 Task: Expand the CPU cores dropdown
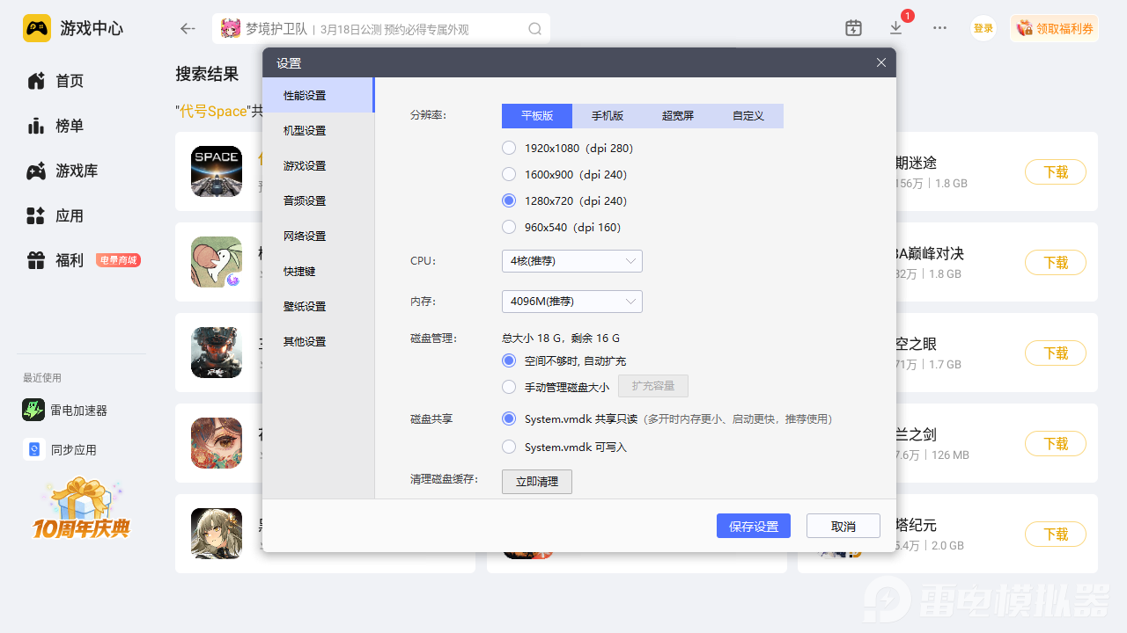tap(571, 261)
